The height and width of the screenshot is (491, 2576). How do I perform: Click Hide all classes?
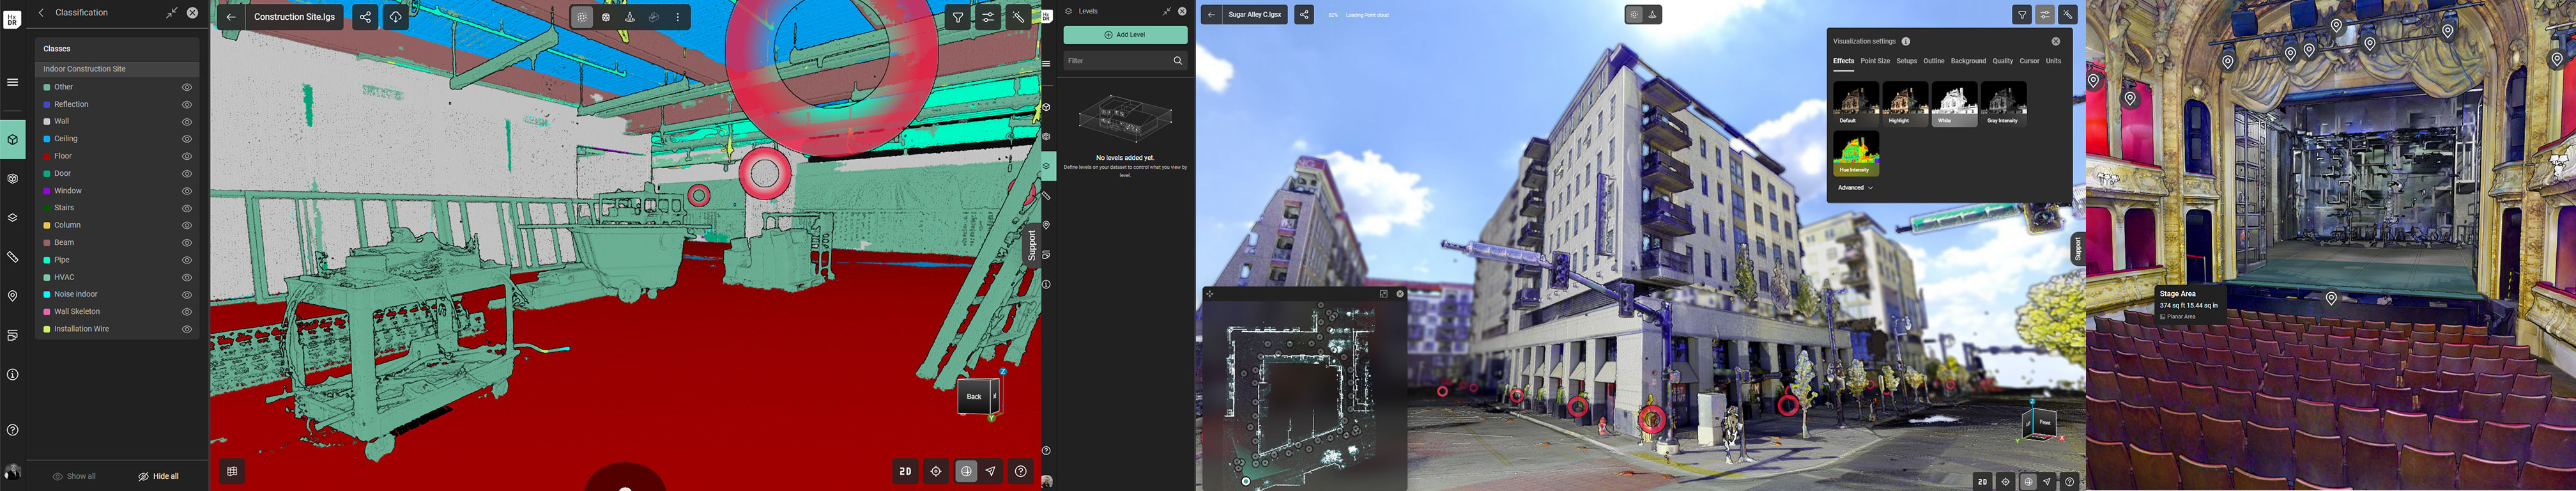pos(159,476)
